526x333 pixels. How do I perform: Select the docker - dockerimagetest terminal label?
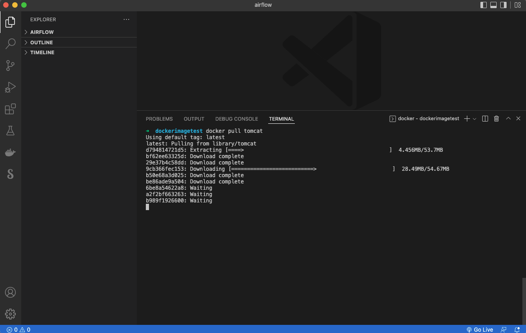(424, 118)
